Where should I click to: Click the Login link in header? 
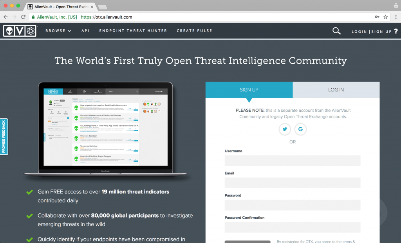359,32
